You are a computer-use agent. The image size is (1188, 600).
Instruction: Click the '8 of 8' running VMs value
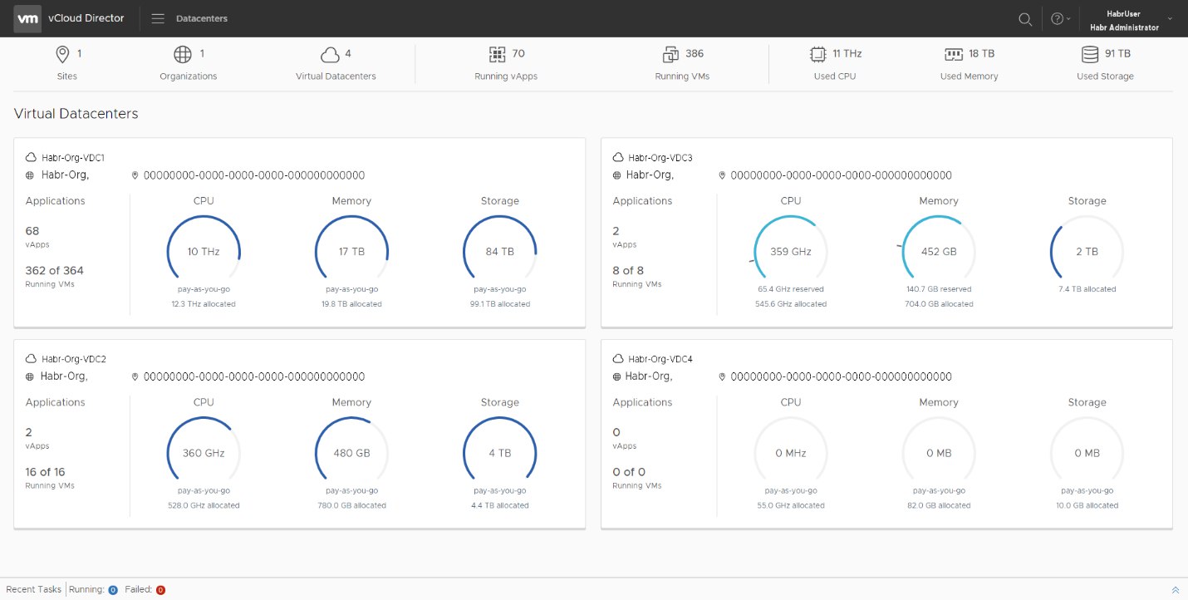(628, 270)
